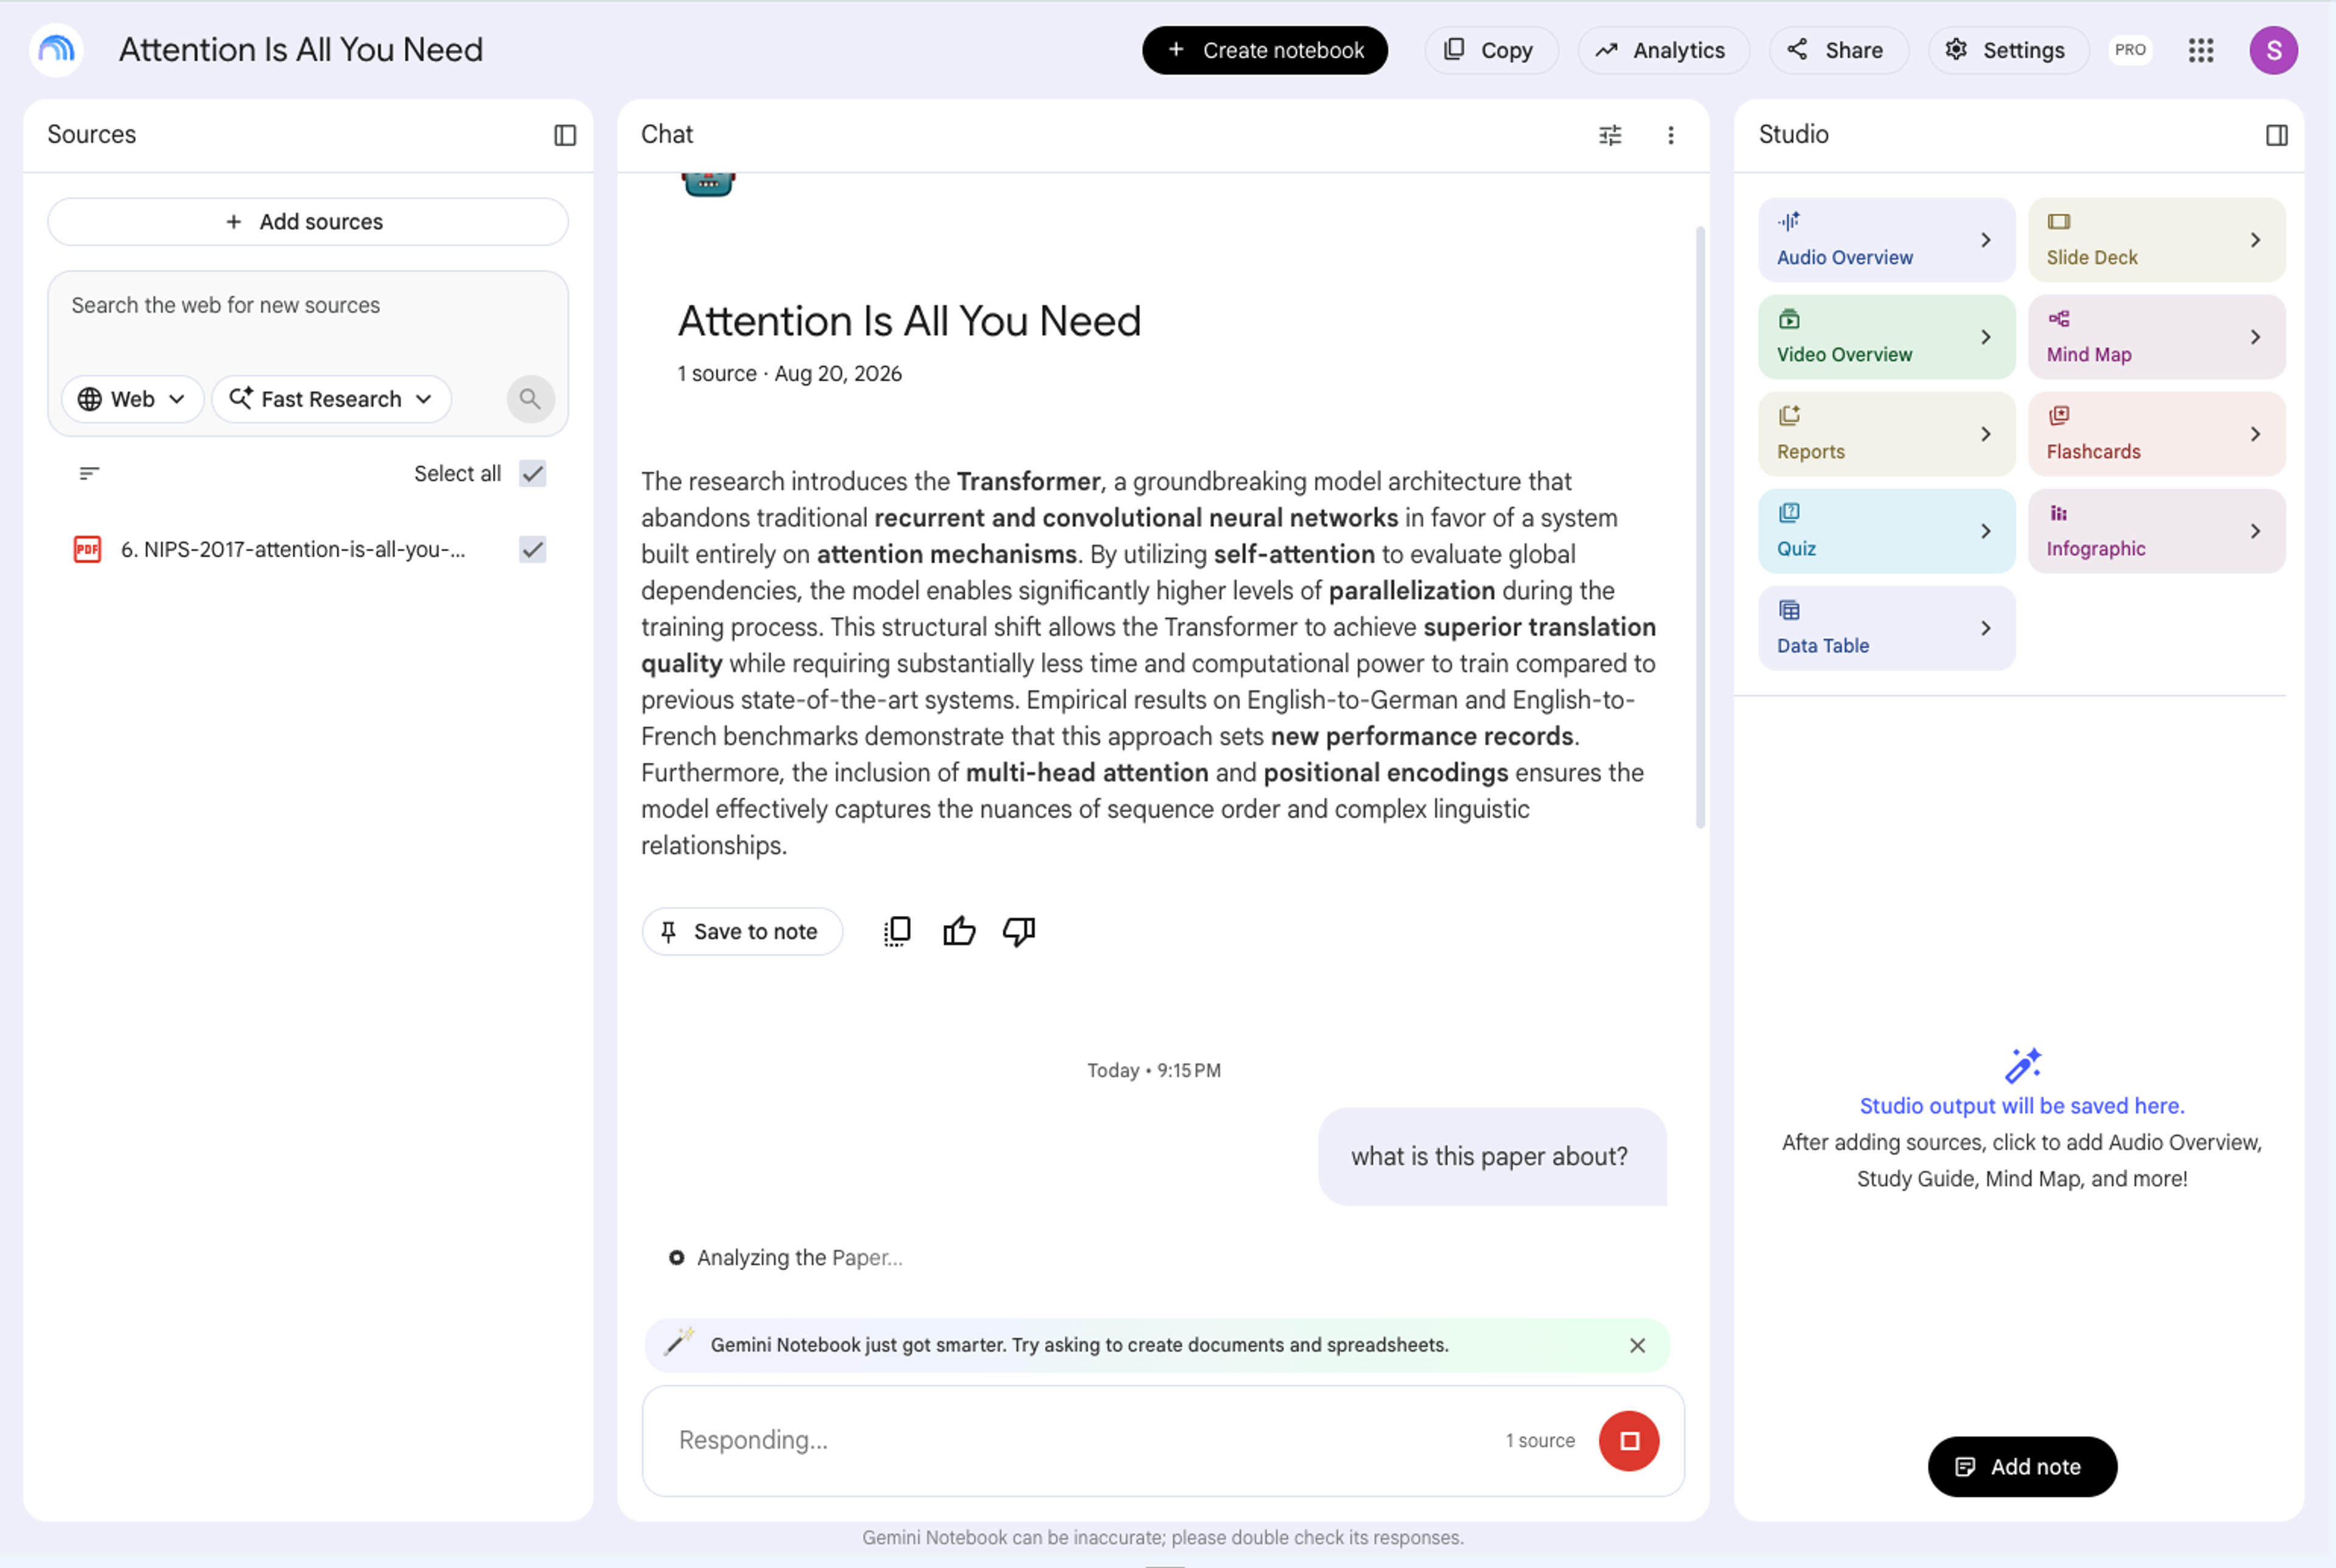Expand Slide Deck options chevron
The height and width of the screenshot is (1568, 2336).
(2255, 240)
